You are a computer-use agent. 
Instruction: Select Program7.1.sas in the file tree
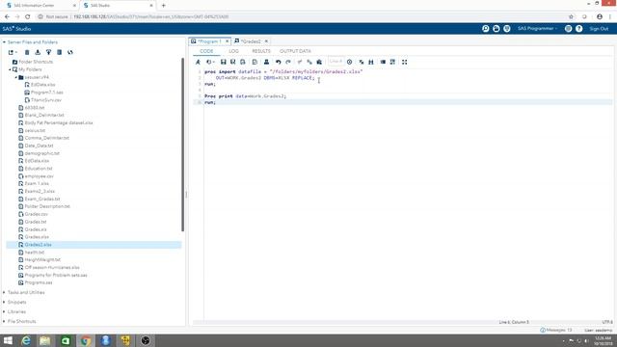(x=47, y=93)
